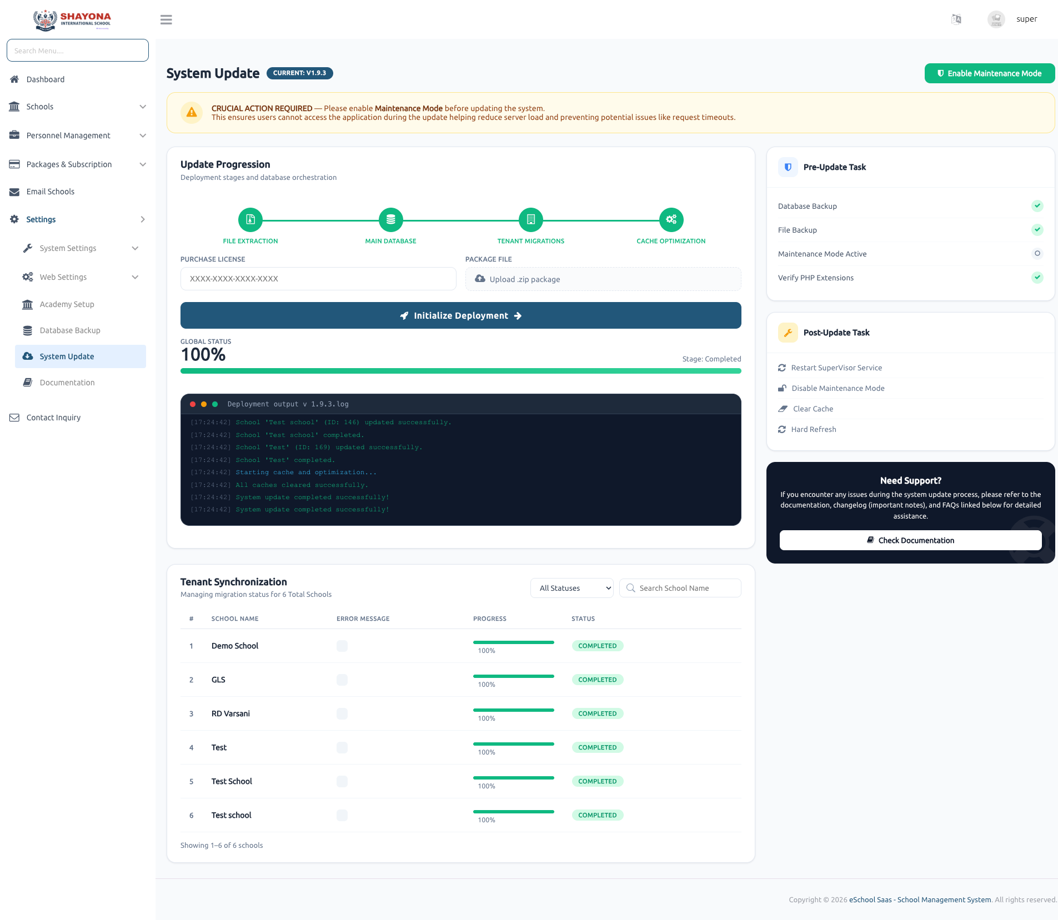1058x920 pixels.
Task: Click the Demo School error message box
Action: point(342,646)
